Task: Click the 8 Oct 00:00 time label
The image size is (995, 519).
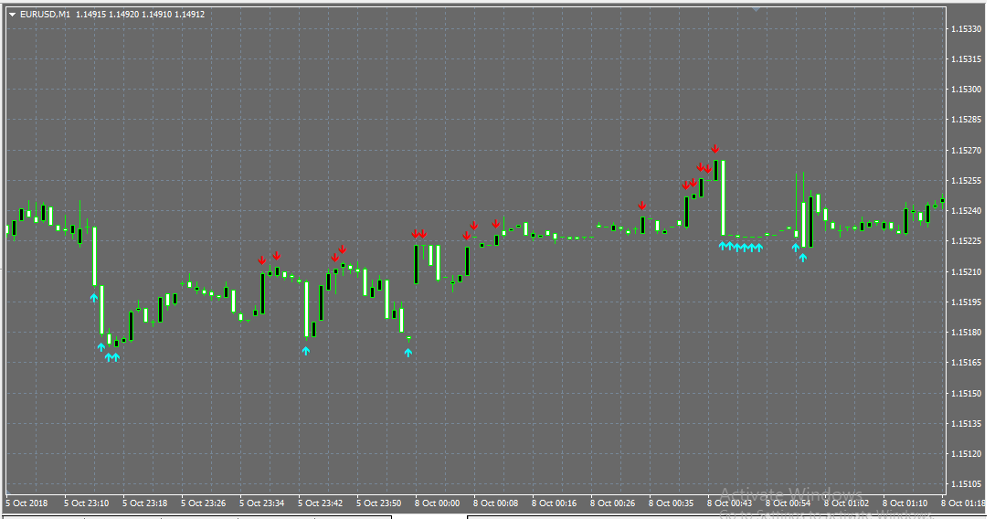Action: click(438, 503)
